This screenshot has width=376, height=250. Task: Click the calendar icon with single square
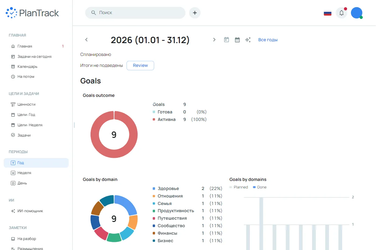tap(227, 40)
